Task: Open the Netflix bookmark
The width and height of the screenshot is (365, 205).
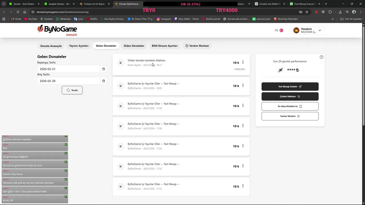Action: 92,19
